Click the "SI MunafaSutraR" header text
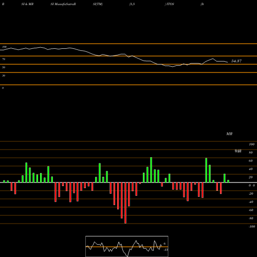This screenshot has width=257, height=257. [63, 4]
